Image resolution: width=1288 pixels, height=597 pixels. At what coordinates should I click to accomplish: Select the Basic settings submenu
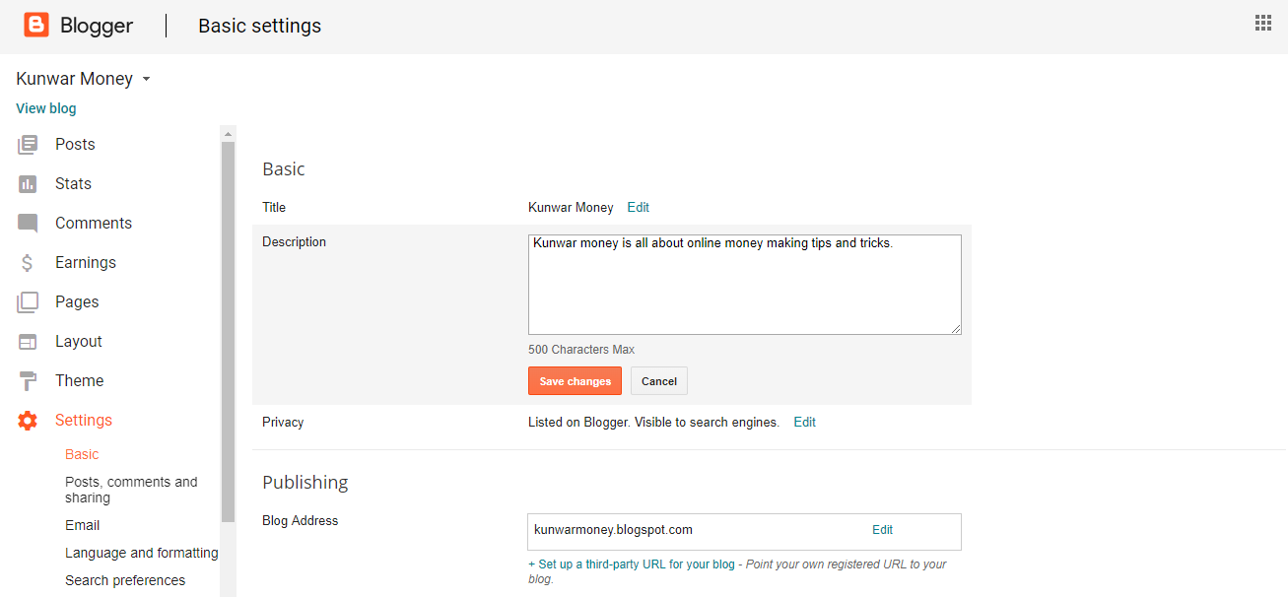click(x=82, y=454)
